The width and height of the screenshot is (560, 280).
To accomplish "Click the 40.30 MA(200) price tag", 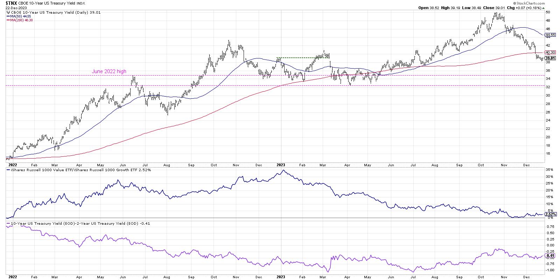I will [551, 52].
